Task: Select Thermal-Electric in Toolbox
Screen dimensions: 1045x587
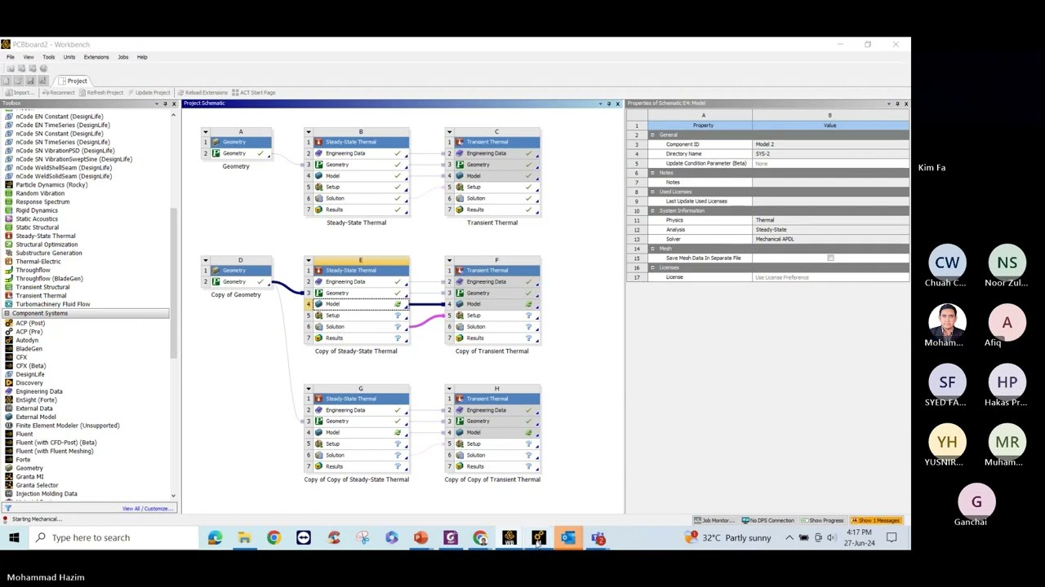Action: (x=38, y=261)
